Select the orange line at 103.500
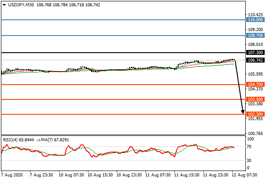Image resolution: width=266 pixels, height=180 pixels. tap(124, 99)
